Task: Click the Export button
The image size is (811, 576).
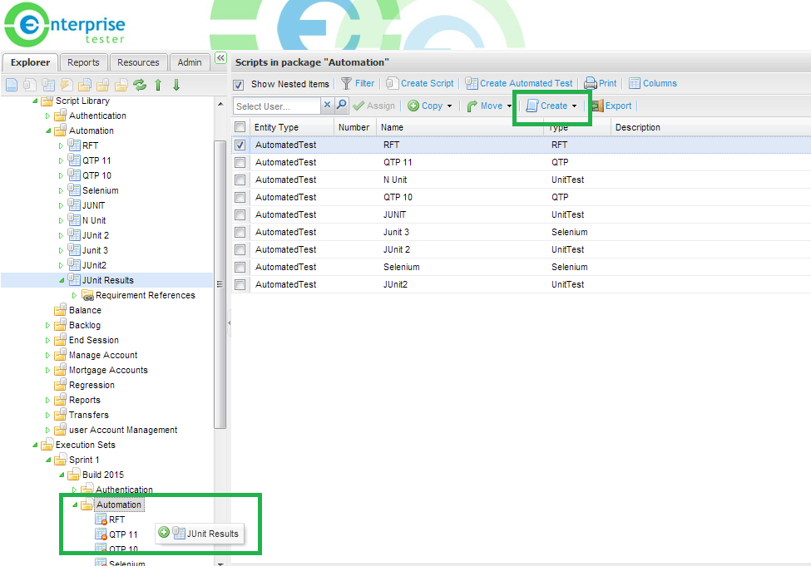Action: [x=611, y=106]
